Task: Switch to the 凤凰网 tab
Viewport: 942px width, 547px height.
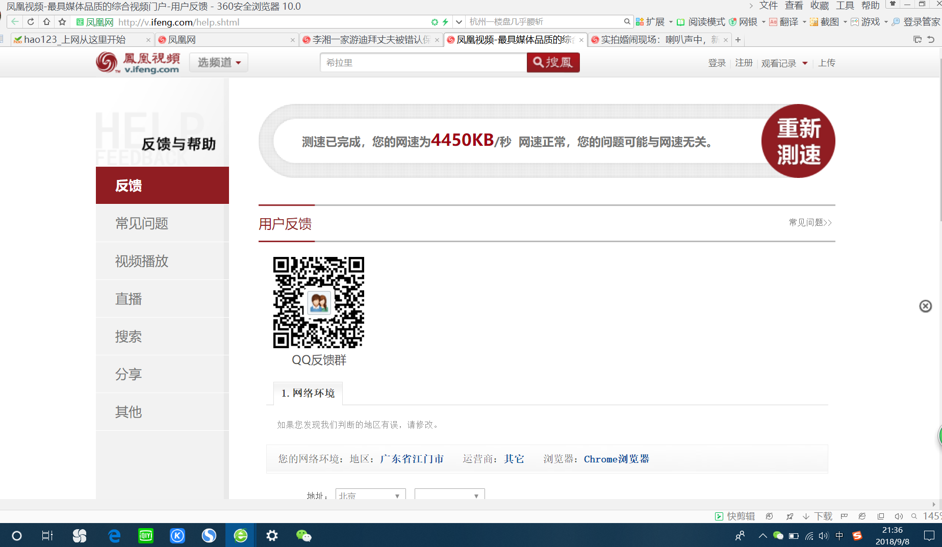Action: click(x=226, y=40)
